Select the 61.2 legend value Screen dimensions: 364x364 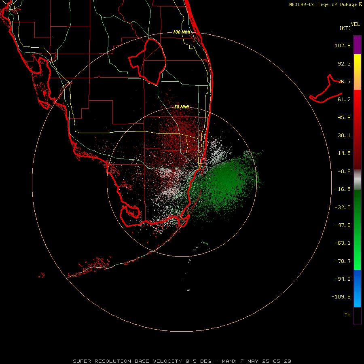[344, 99]
